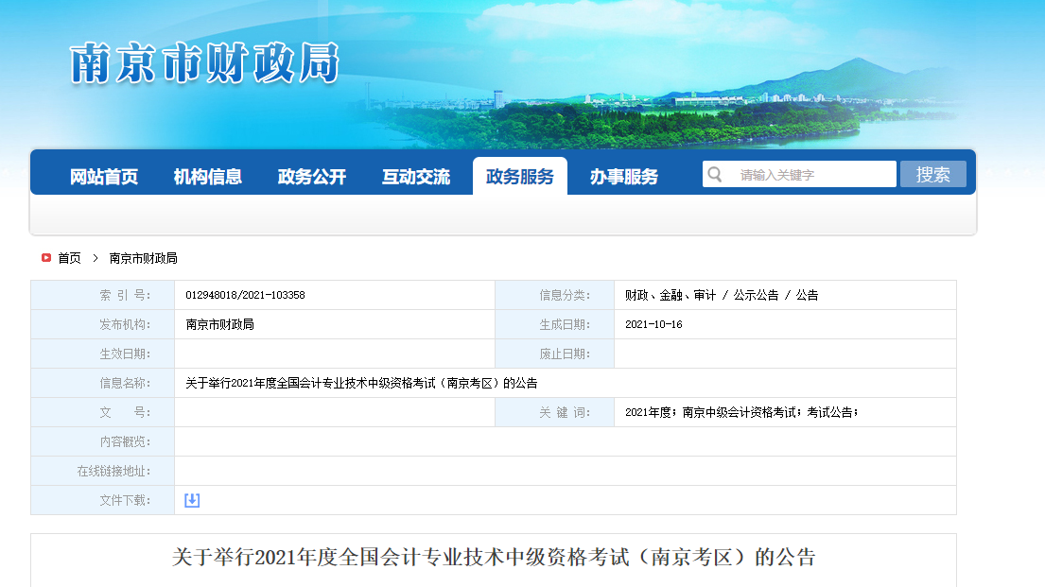
Task: Click the magnifier icon in the search bar
Action: tap(715, 174)
